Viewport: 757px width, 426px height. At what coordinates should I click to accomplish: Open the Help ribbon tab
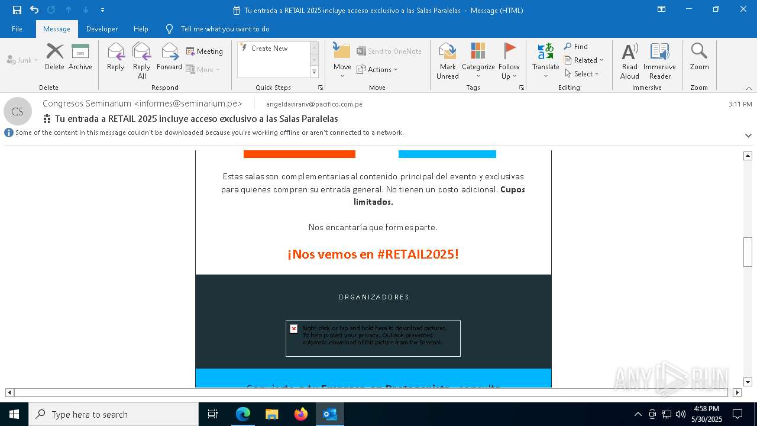(x=141, y=29)
